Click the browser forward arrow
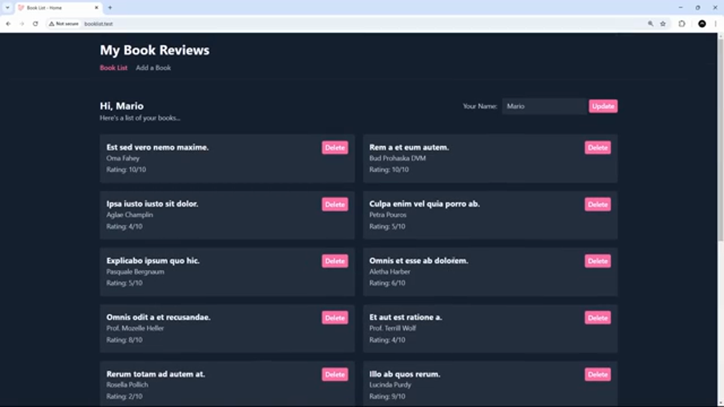724x407 pixels. click(21, 24)
